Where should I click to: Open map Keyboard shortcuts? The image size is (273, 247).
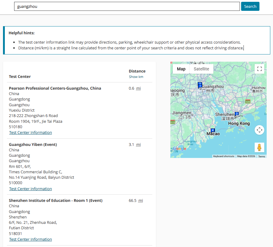pyautogui.click(x=224, y=156)
